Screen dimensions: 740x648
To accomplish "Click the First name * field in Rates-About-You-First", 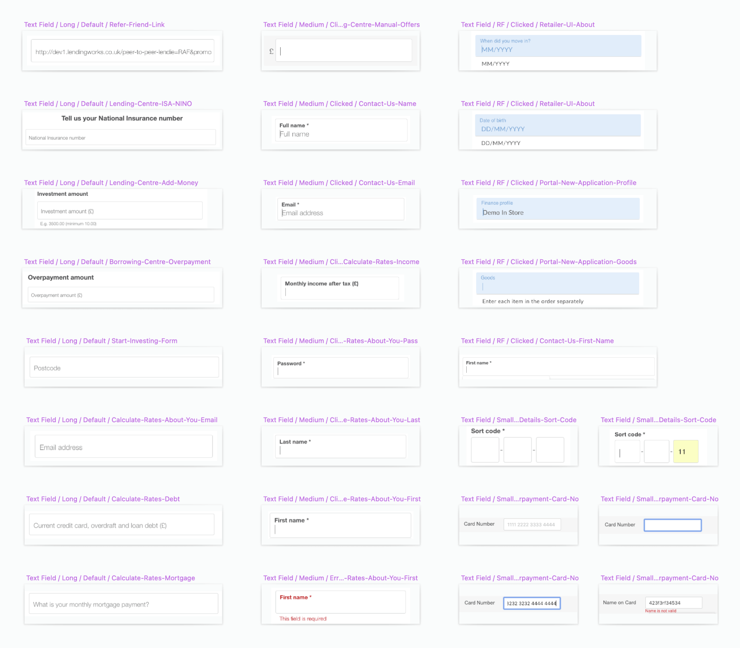I will [x=340, y=525].
